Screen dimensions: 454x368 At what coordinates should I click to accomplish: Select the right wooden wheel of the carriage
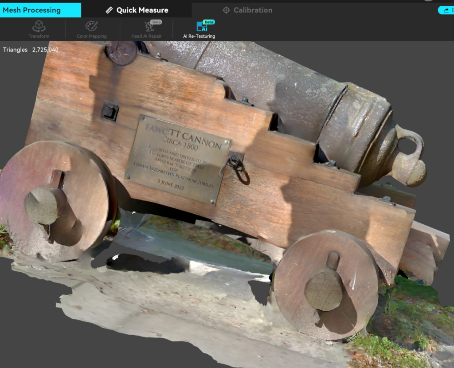(326, 285)
